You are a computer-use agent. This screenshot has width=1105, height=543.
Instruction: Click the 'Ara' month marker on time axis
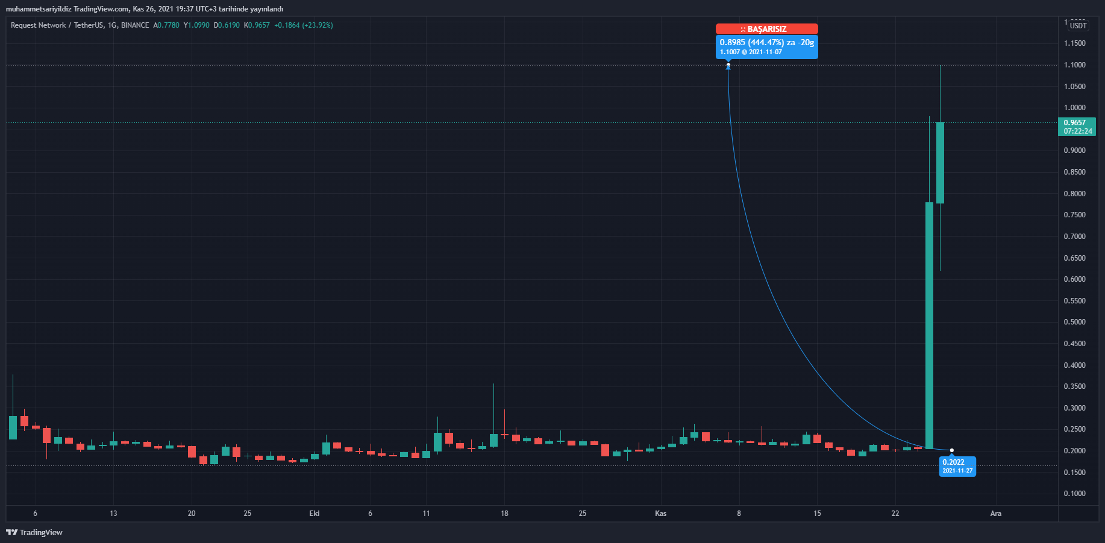click(x=995, y=514)
